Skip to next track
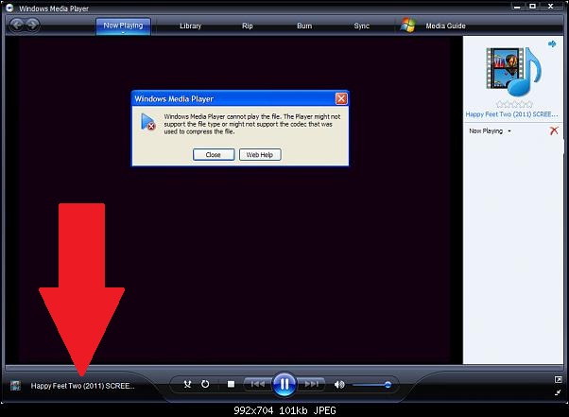569x417 pixels. [x=311, y=384]
